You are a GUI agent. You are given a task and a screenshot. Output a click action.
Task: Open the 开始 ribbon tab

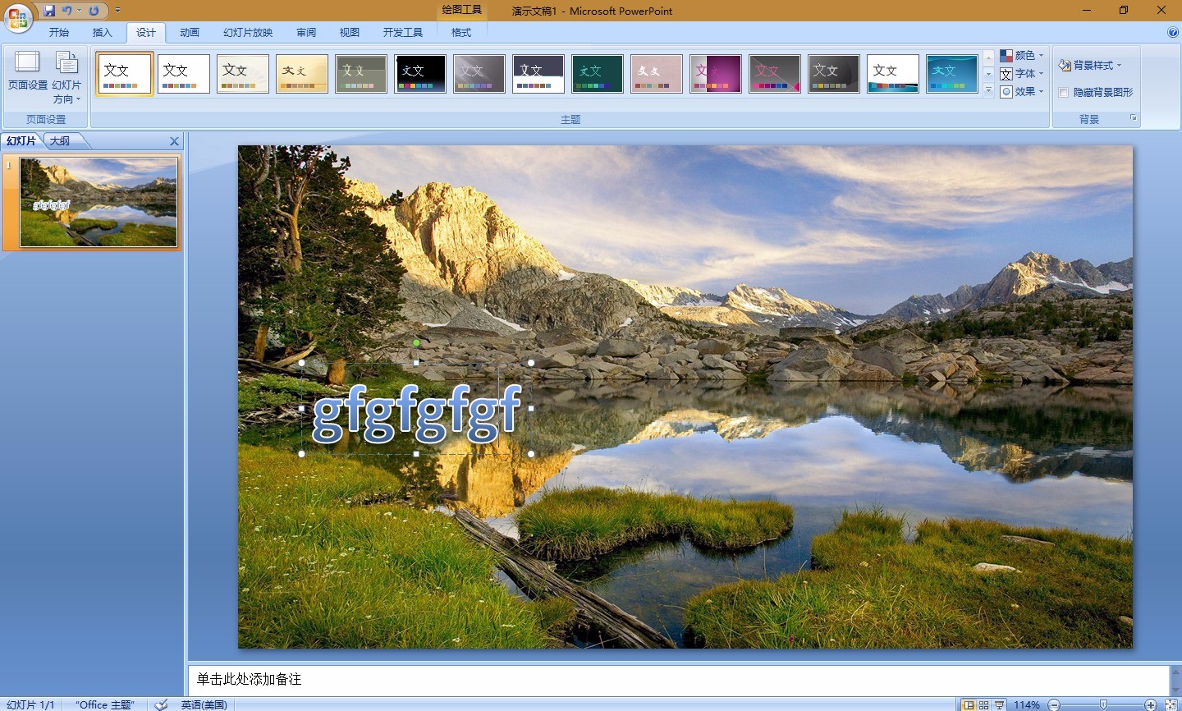click(59, 33)
